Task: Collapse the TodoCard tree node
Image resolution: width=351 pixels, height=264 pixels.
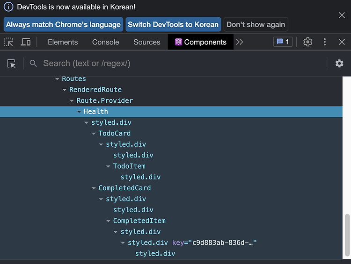Action: [x=94, y=134]
